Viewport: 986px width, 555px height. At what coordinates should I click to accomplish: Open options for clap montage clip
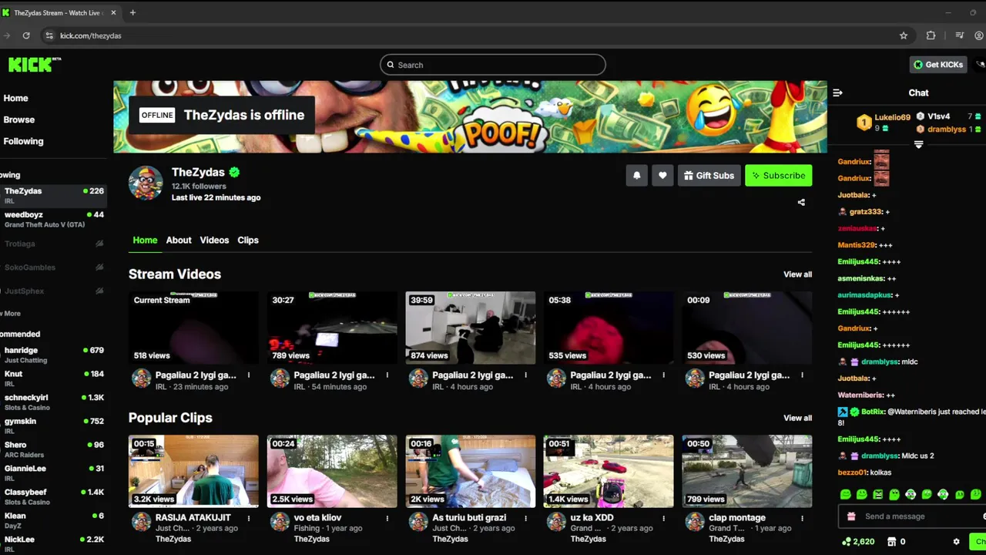point(802,518)
